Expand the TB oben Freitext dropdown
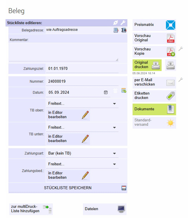Screen dimensions: 188x218 tap(114, 104)
